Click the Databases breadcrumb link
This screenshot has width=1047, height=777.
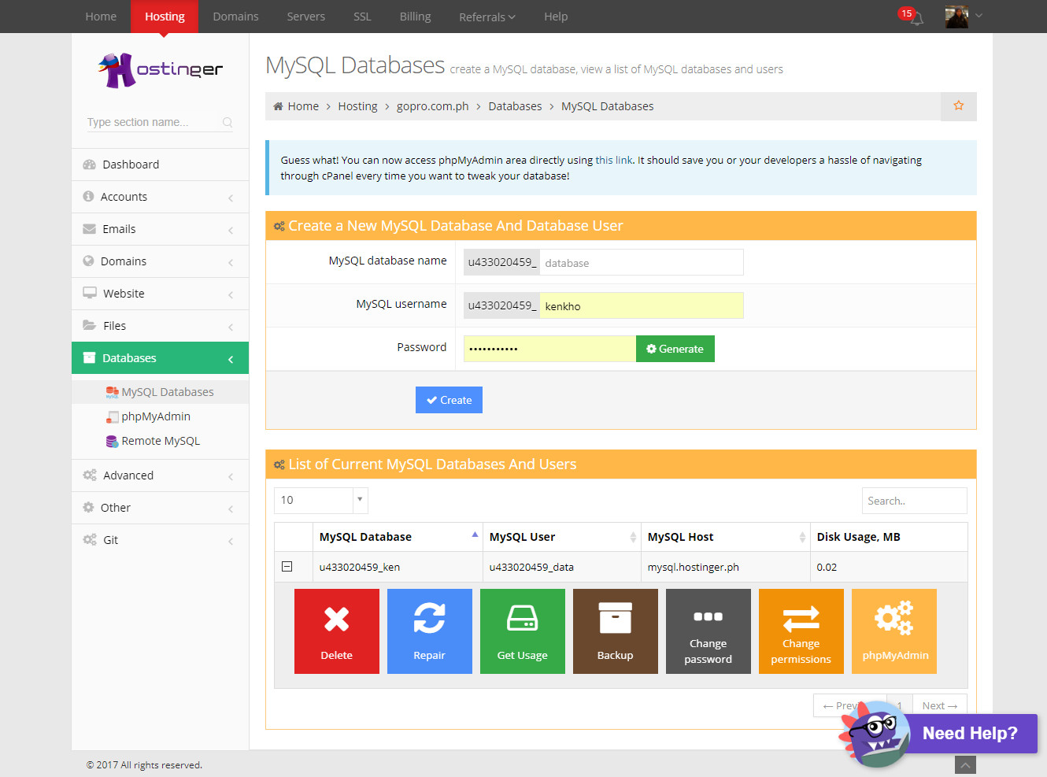(515, 106)
